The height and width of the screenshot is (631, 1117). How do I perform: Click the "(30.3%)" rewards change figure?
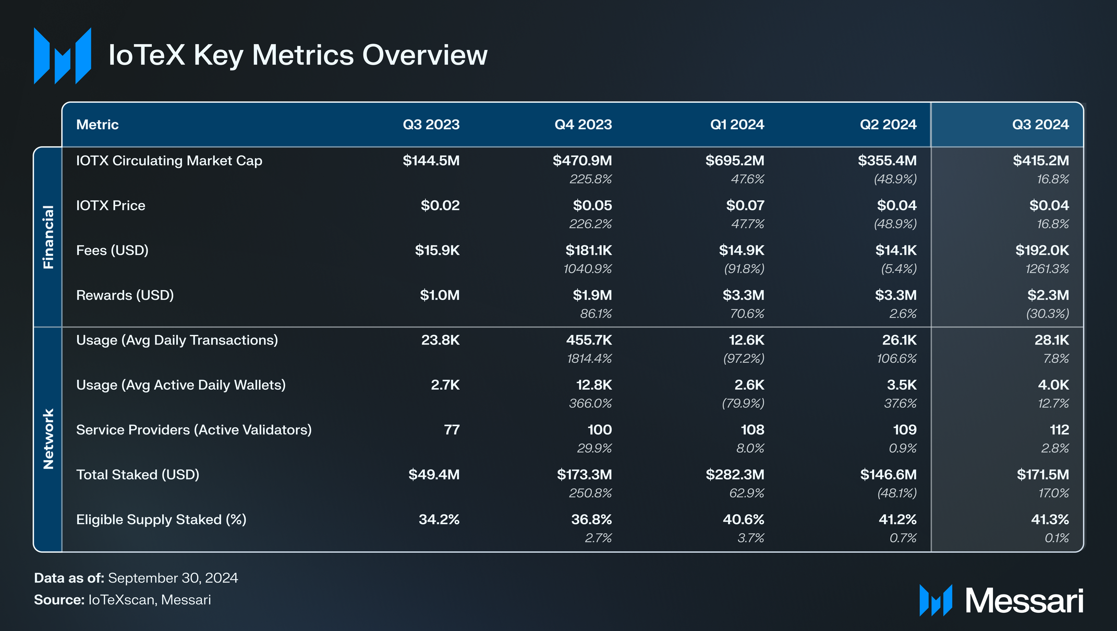tap(1048, 314)
